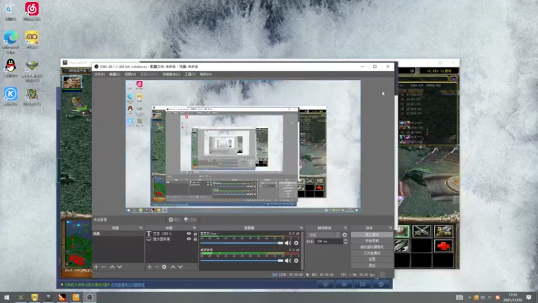The image size is (538, 303).
Task: Open the blue K music player shortcut
Action: click(x=10, y=96)
